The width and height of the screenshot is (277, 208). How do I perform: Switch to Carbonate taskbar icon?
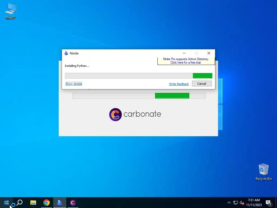tap(73, 203)
